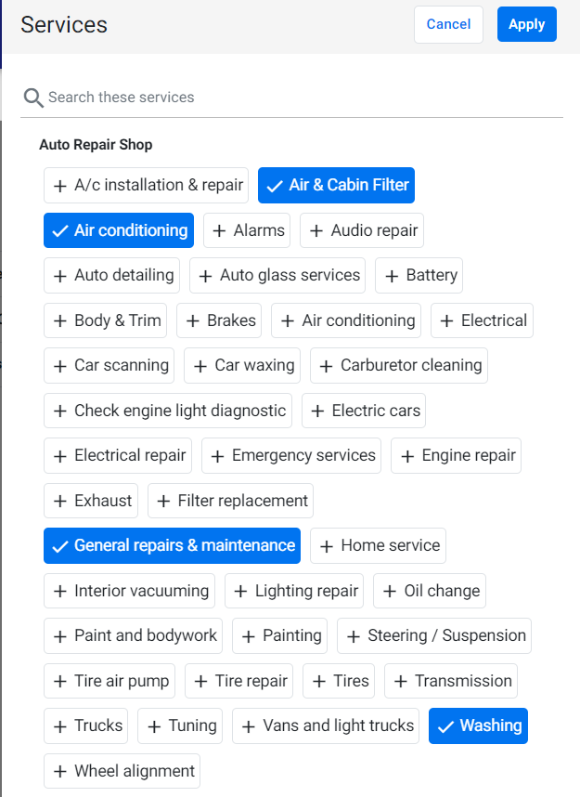The width and height of the screenshot is (580, 797).
Task: Apply the selected services
Action: tap(527, 24)
